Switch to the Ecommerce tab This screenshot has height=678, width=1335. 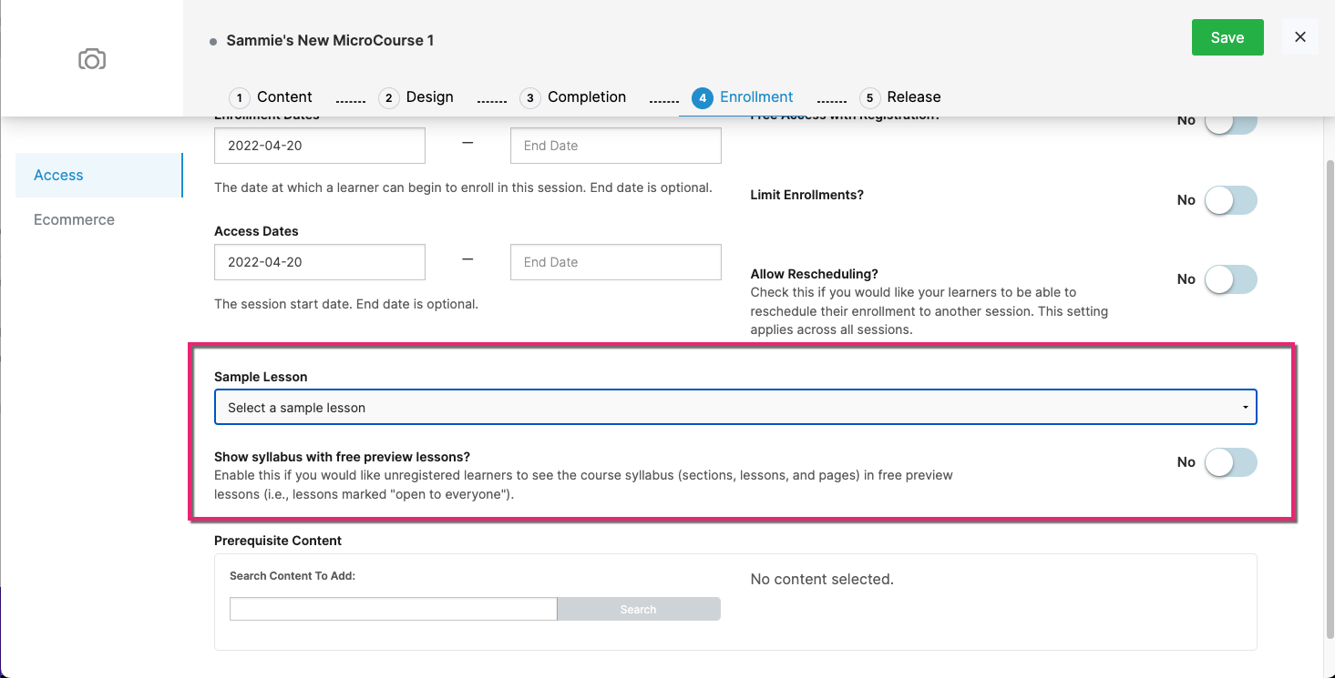coord(74,219)
